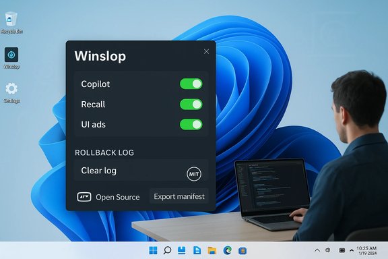Open File Explorer from the taskbar

tap(212, 250)
